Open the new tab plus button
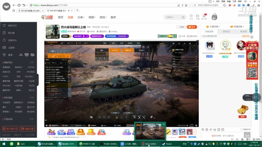 point(77,10)
